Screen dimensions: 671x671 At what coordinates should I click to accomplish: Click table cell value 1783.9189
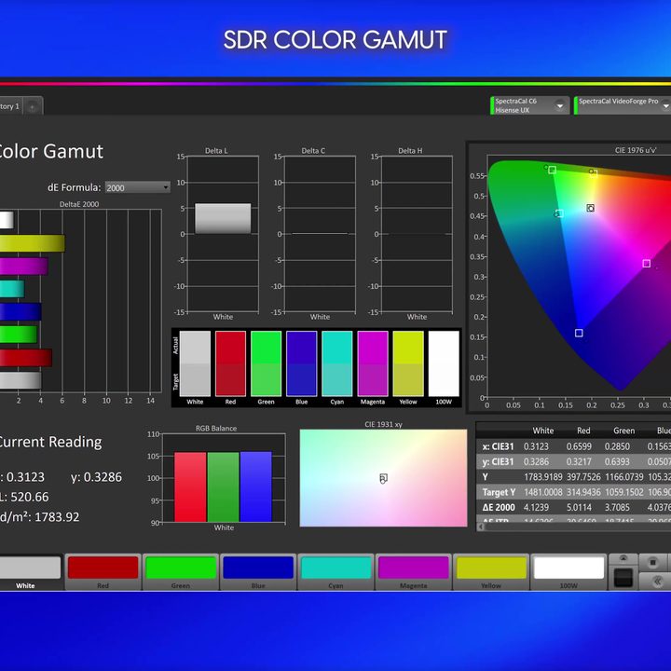click(x=543, y=477)
